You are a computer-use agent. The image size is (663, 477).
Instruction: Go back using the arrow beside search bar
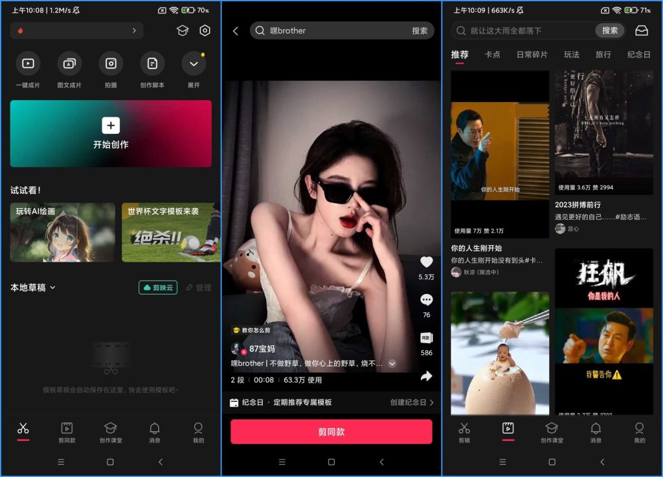point(236,30)
